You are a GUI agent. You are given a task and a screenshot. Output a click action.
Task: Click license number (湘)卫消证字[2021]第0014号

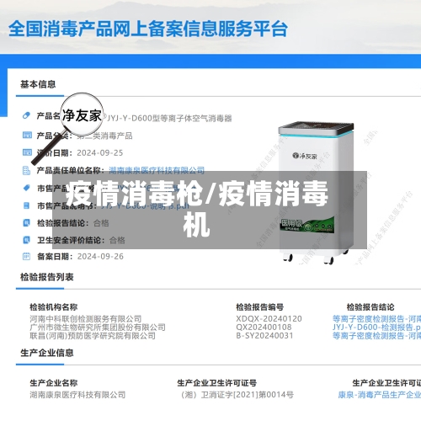[237, 395]
